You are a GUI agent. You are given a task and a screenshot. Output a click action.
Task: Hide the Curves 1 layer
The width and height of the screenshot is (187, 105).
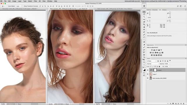148,70
